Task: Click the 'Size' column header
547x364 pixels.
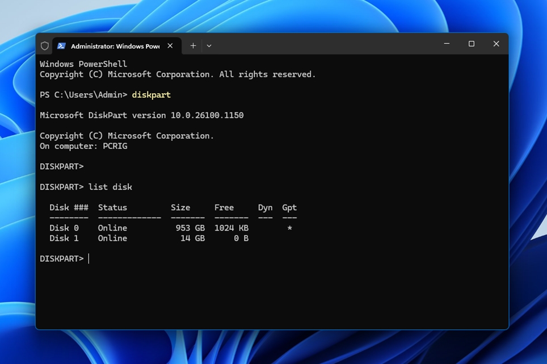Action: (x=180, y=208)
